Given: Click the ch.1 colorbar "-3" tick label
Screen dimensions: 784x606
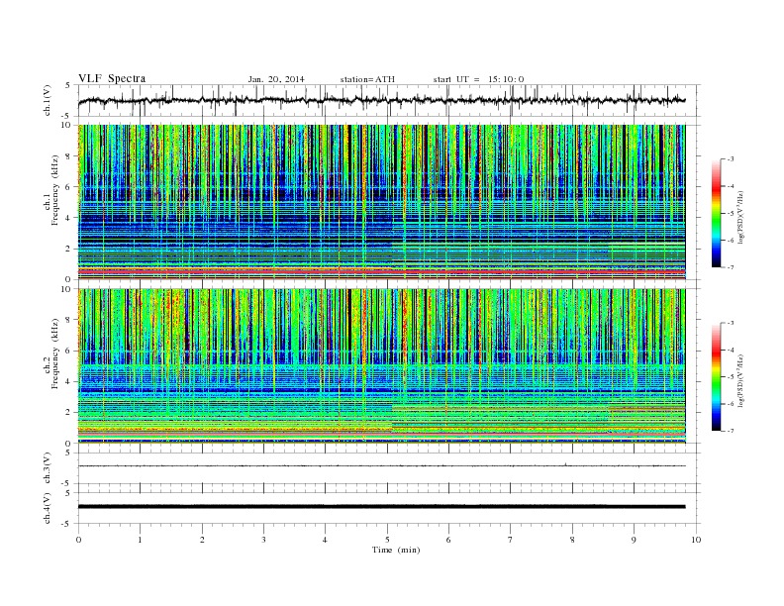Looking at the screenshot, I should point(731,159).
